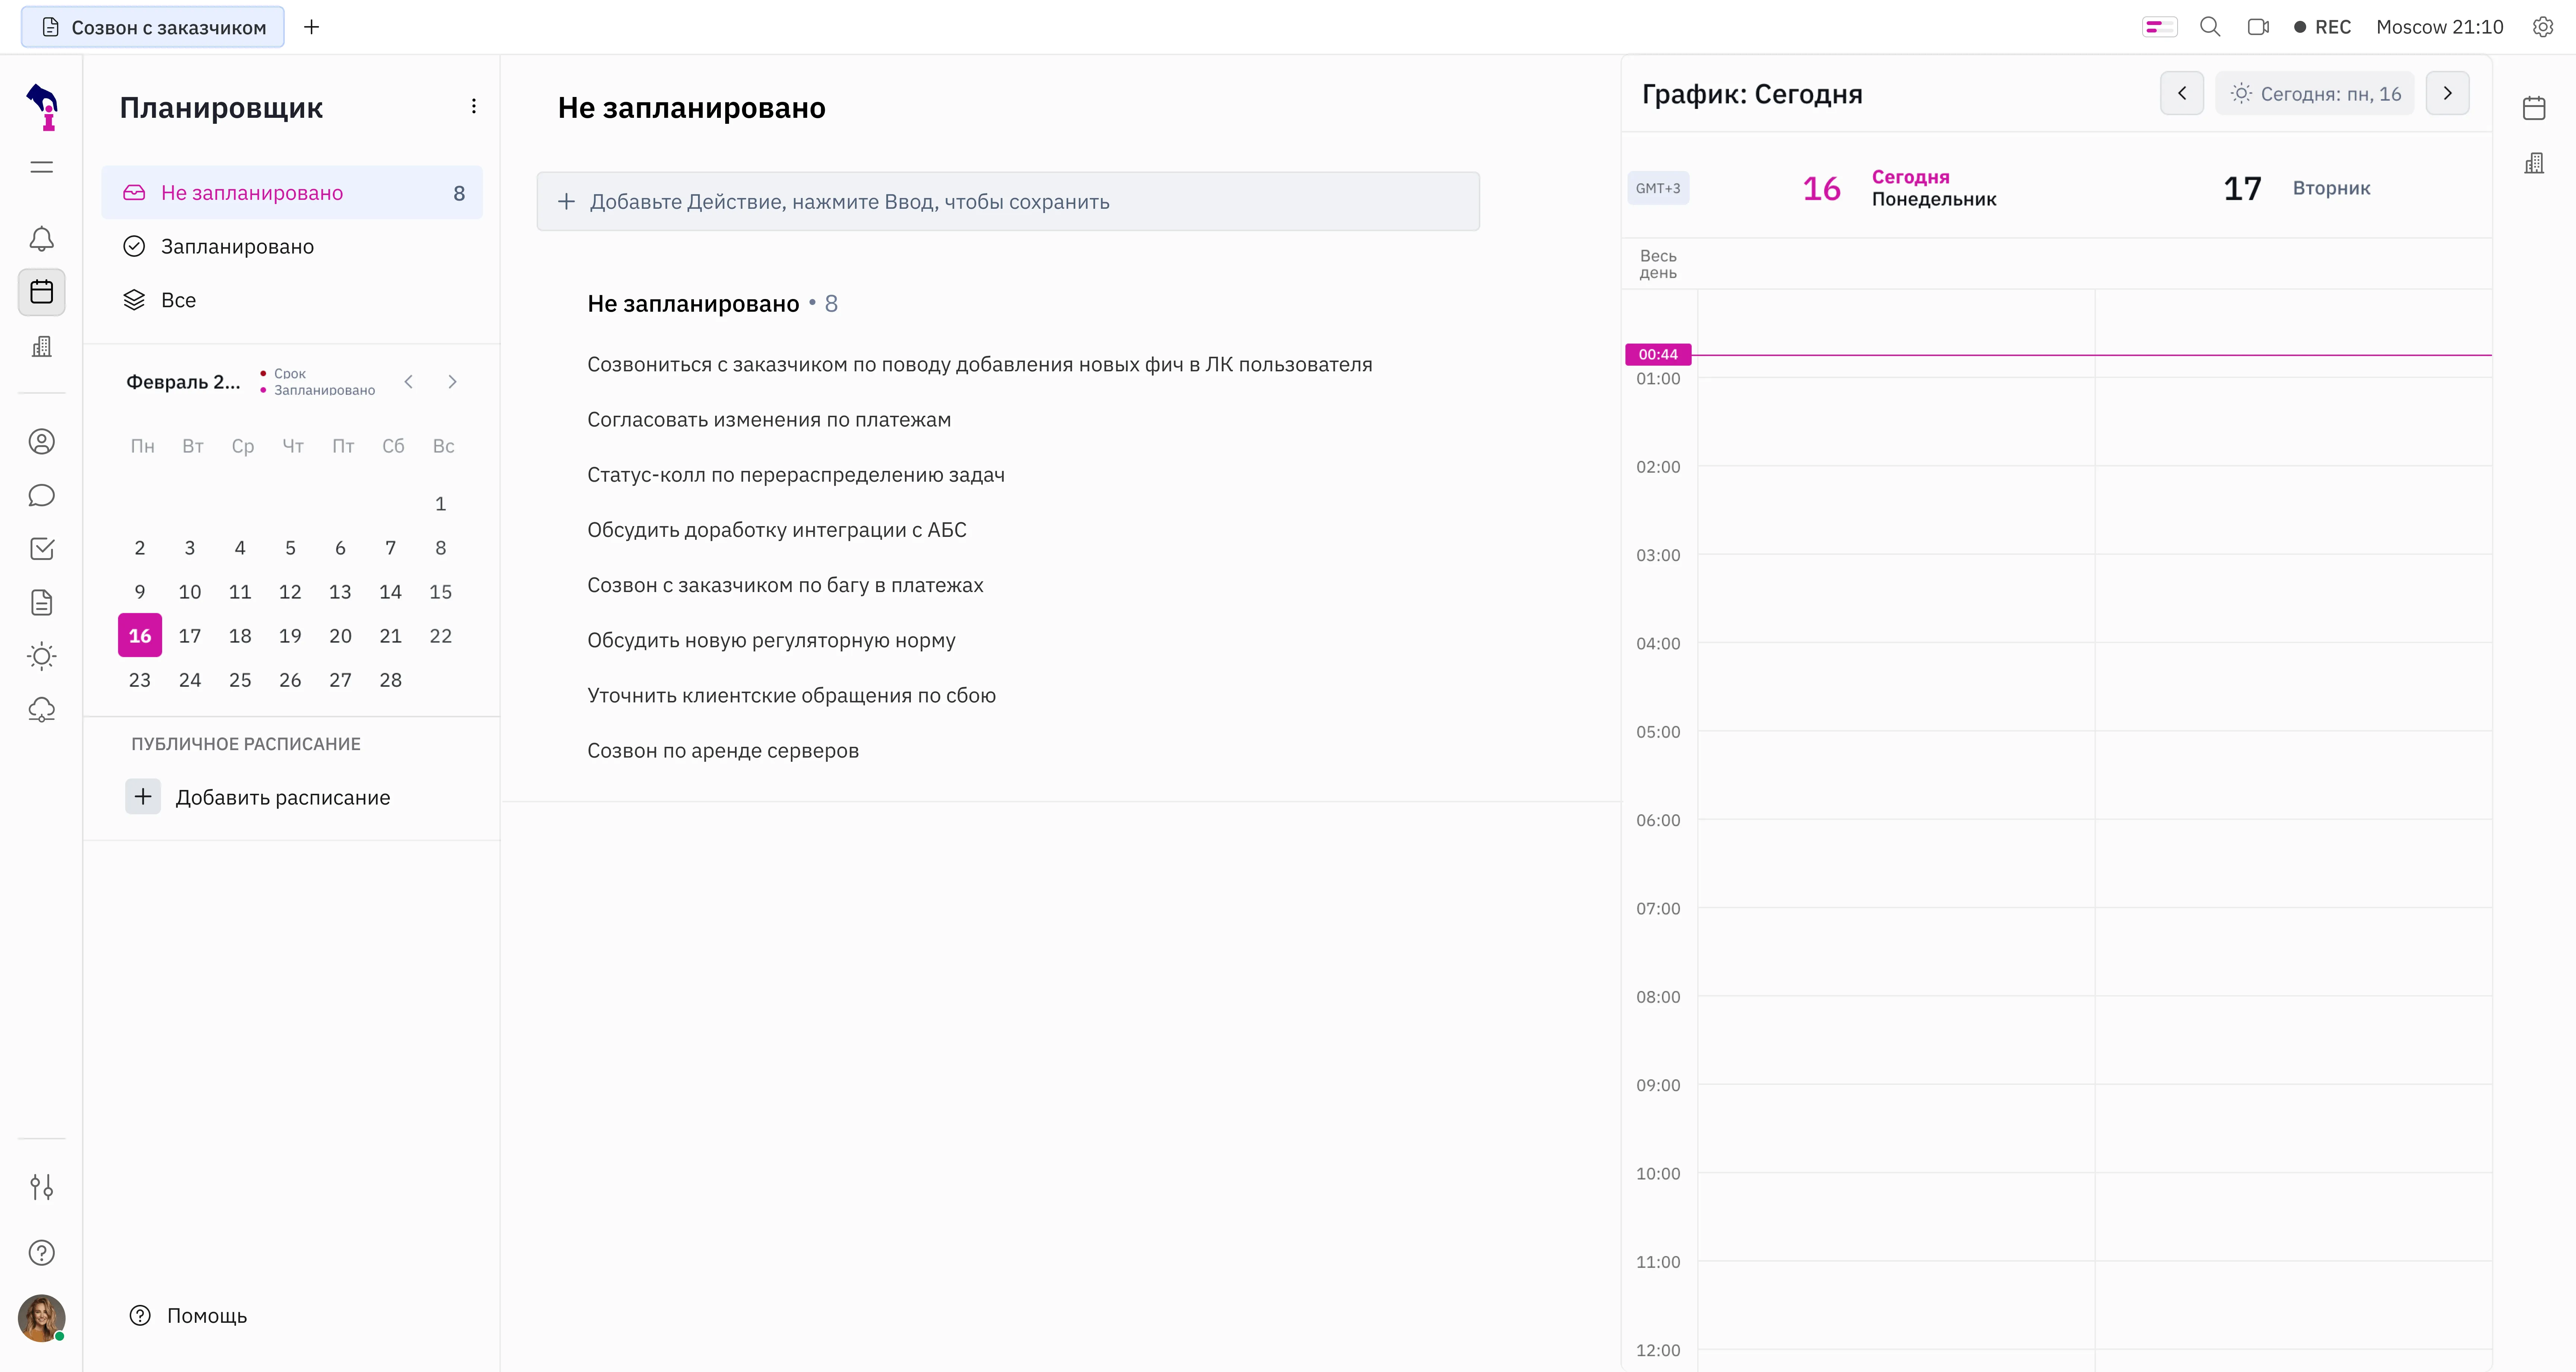Click the plus icon beside Добавить расписание
Image resolution: width=2576 pixels, height=1372 pixels.
tap(143, 797)
